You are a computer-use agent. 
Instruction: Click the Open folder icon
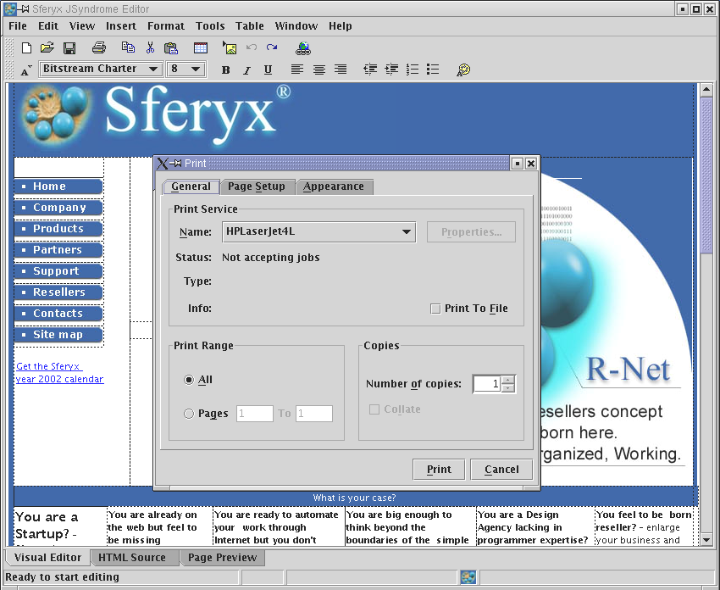[47, 48]
